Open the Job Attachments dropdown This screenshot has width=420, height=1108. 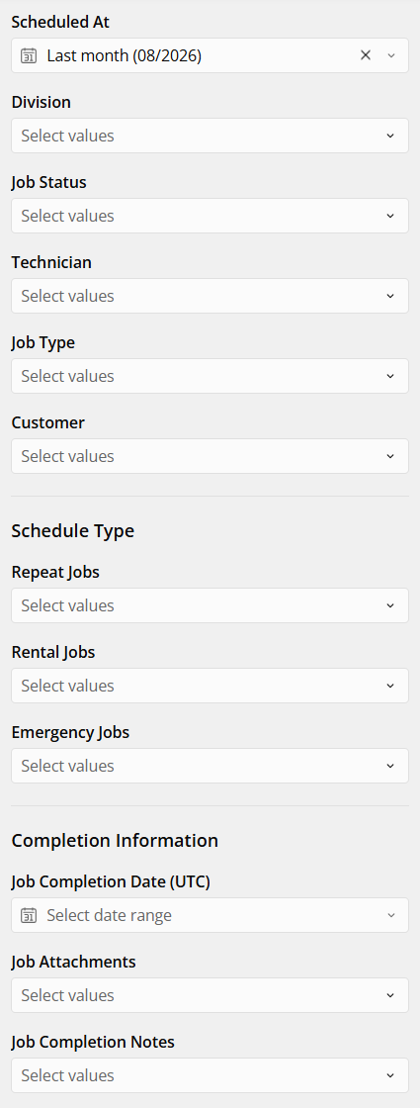210,995
